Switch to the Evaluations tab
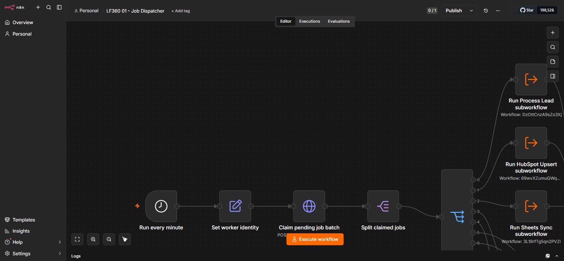This screenshot has width=564, height=261. pos(338,21)
